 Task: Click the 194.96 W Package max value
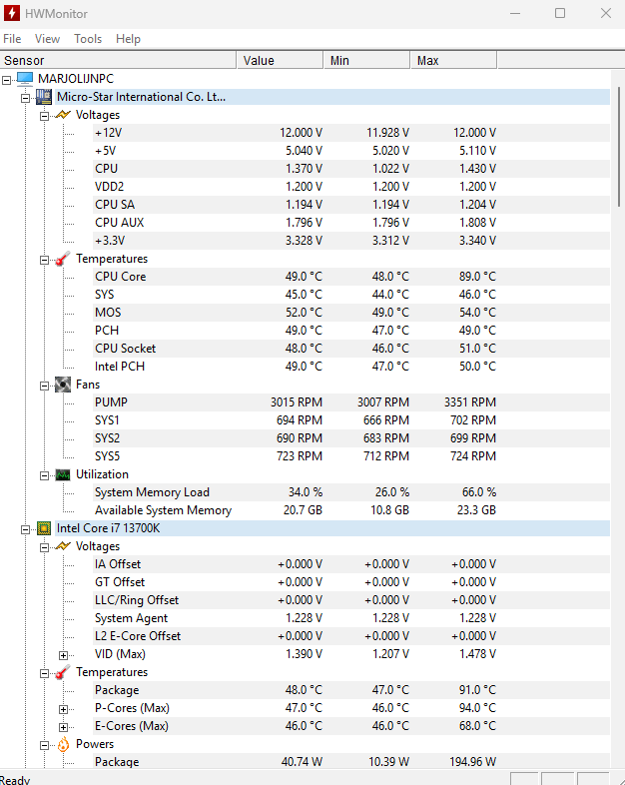tap(472, 762)
